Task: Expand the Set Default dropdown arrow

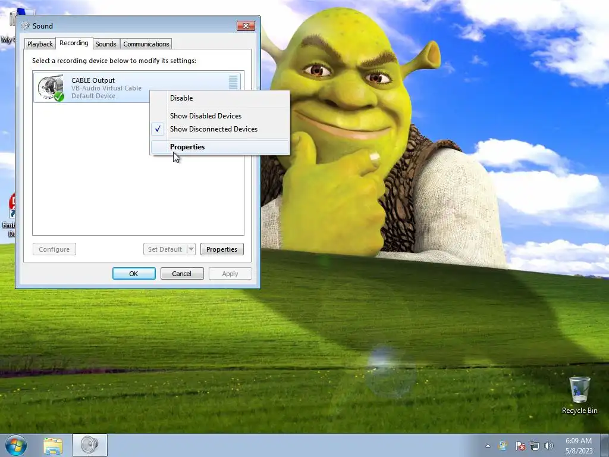Action: pyautogui.click(x=191, y=249)
